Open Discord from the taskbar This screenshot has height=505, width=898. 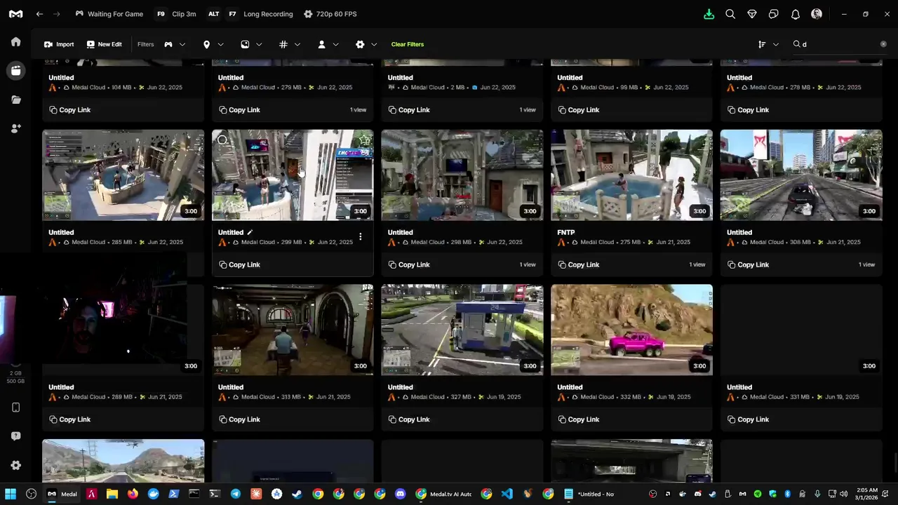[x=400, y=494]
